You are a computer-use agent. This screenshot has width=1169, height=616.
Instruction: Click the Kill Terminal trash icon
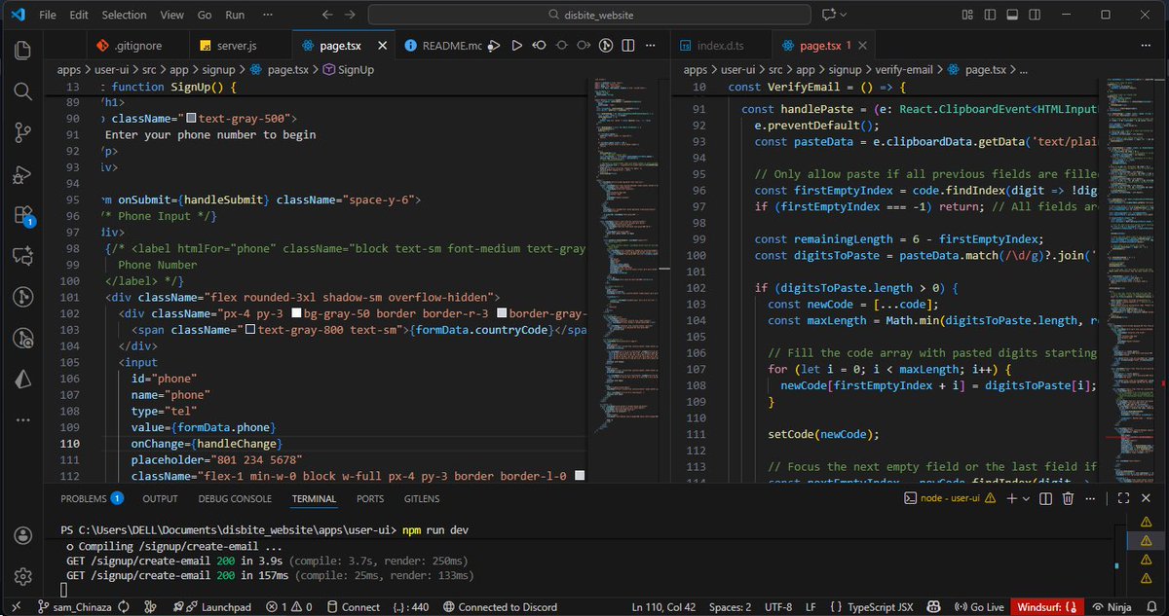tap(1068, 498)
